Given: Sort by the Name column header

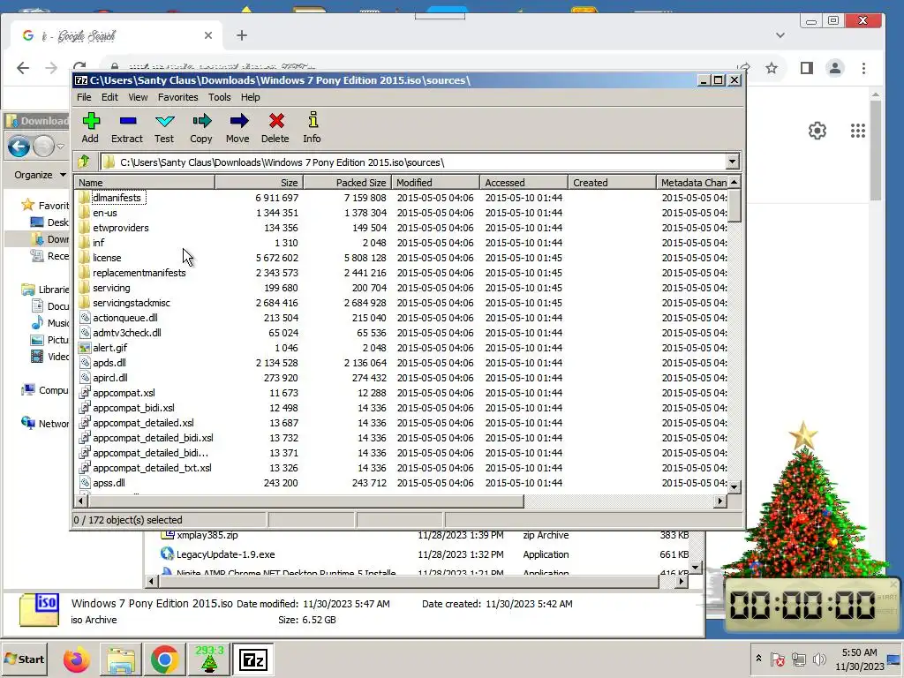Looking at the screenshot, I should (x=145, y=182).
